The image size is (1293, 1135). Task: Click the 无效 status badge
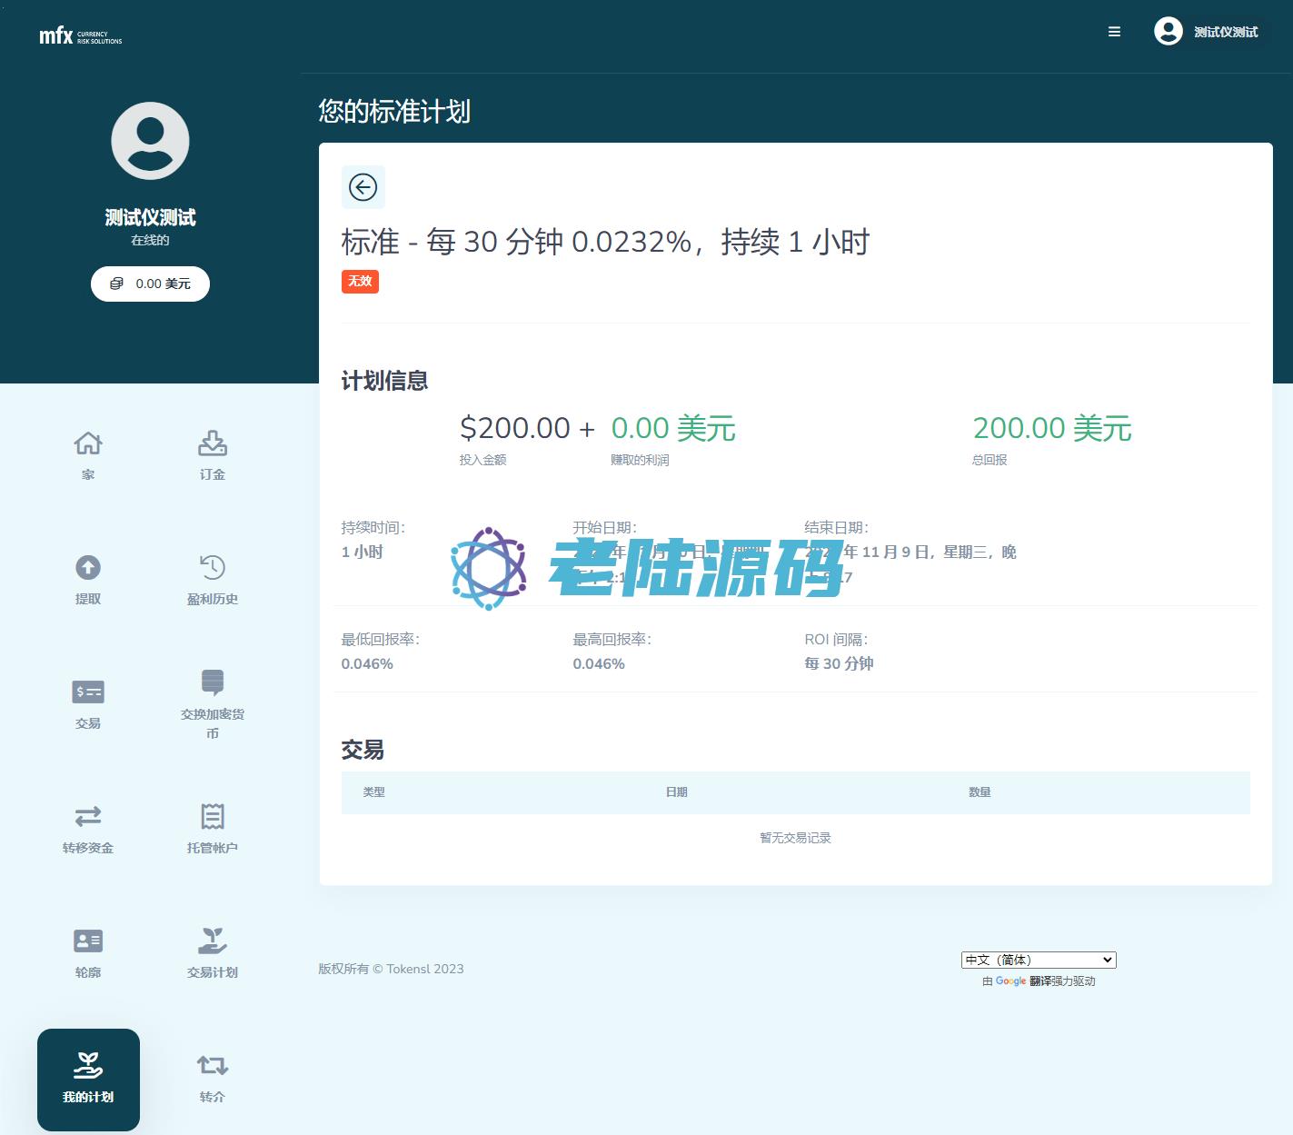(x=360, y=282)
